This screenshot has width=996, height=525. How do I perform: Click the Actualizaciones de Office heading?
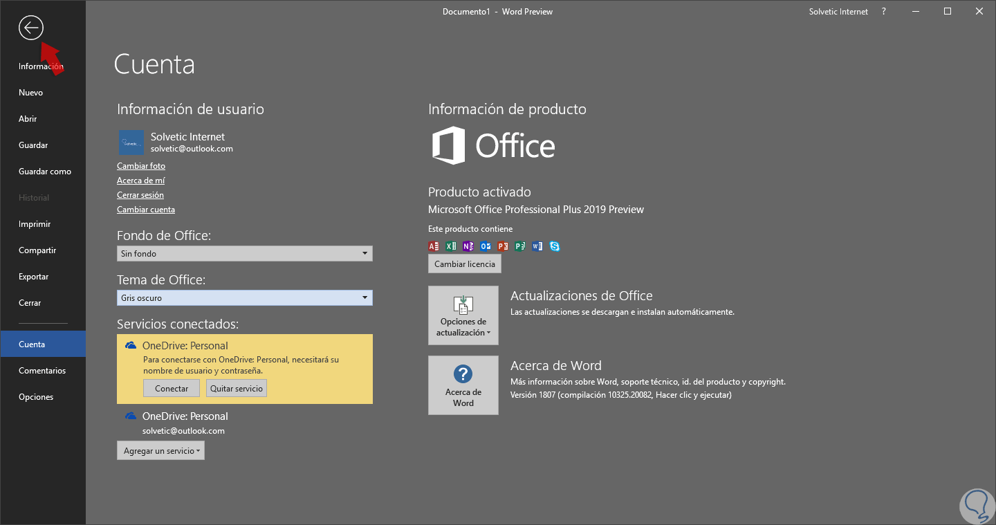[582, 296]
